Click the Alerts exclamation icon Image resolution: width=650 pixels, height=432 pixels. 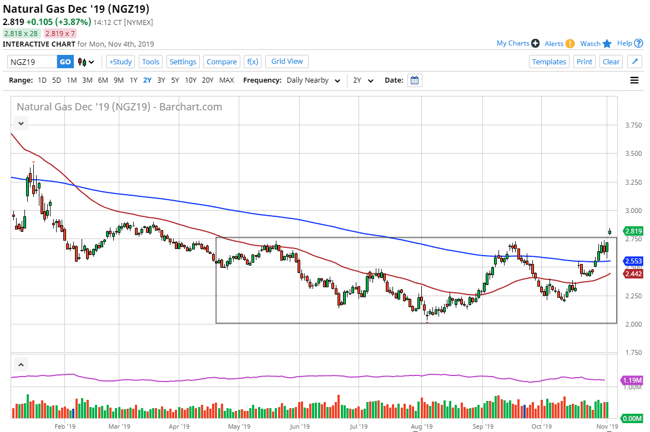click(x=570, y=44)
